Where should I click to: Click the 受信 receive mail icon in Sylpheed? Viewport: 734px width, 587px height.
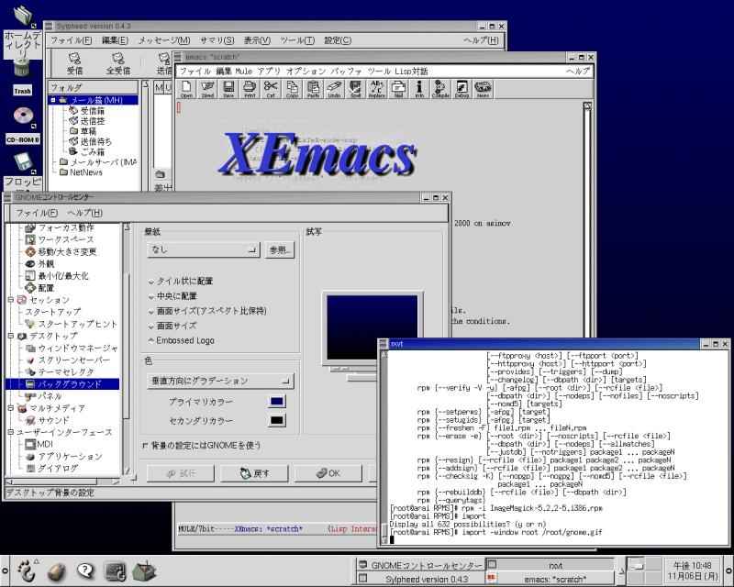click(x=75, y=63)
